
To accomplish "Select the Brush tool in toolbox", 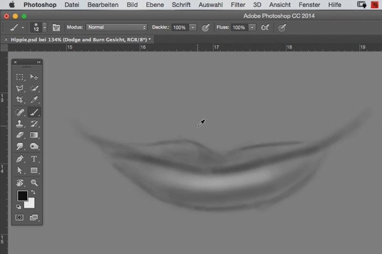I will pos(34,112).
